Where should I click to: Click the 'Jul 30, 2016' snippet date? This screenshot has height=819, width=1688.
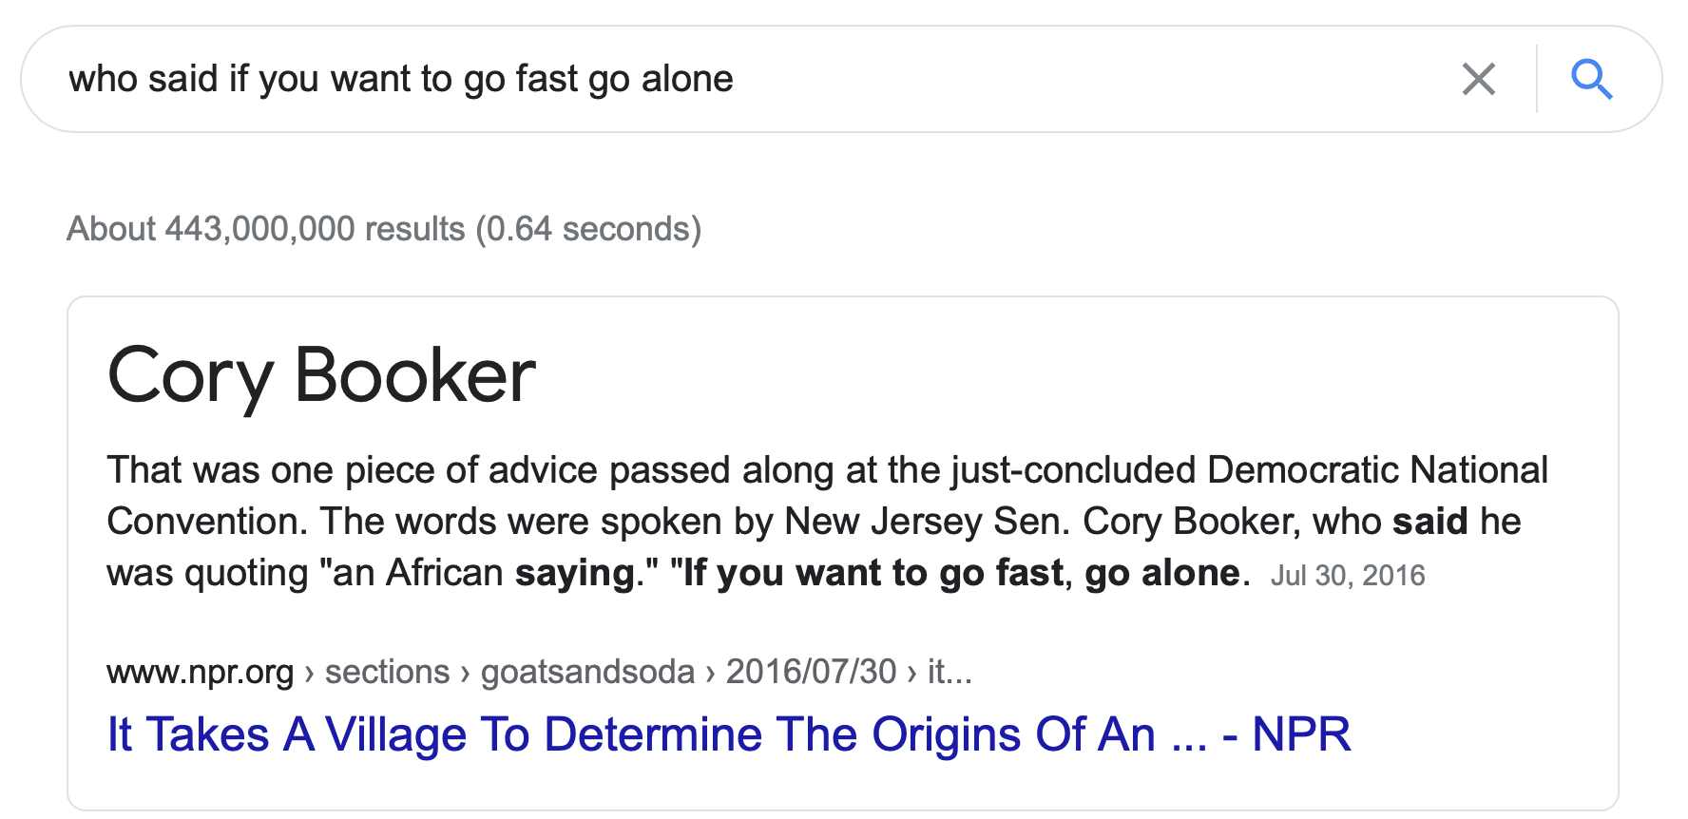pos(1348,576)
